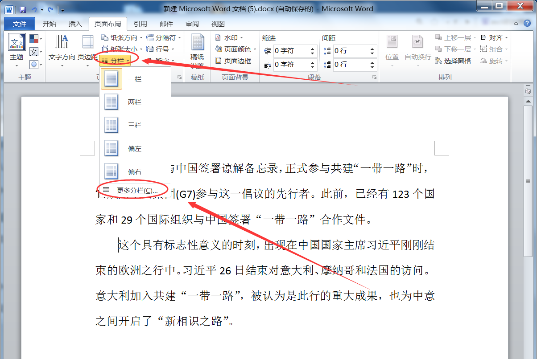Select Left (偏左) column layout
The height and width of the screenshot is (359, 537).
pyautogui.click(x=135, y=148)
